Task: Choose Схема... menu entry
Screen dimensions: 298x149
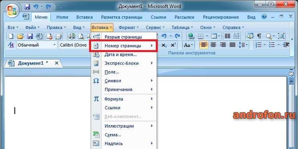Action: pyautogui.click(x=124, y=135)
